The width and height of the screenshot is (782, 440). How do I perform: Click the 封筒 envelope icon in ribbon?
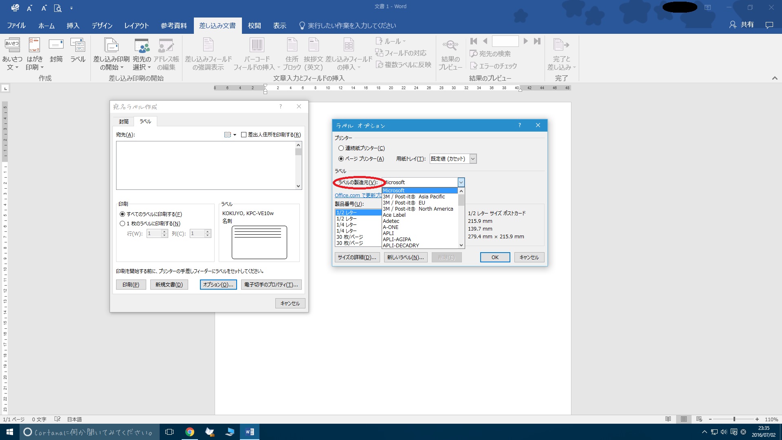[x=56, y=51]
